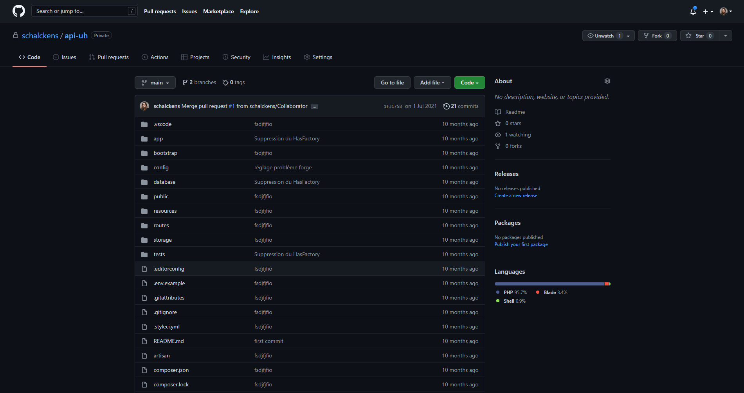Click the bootstrap folder icon
The image size is (744, 393).
point(144,153)
